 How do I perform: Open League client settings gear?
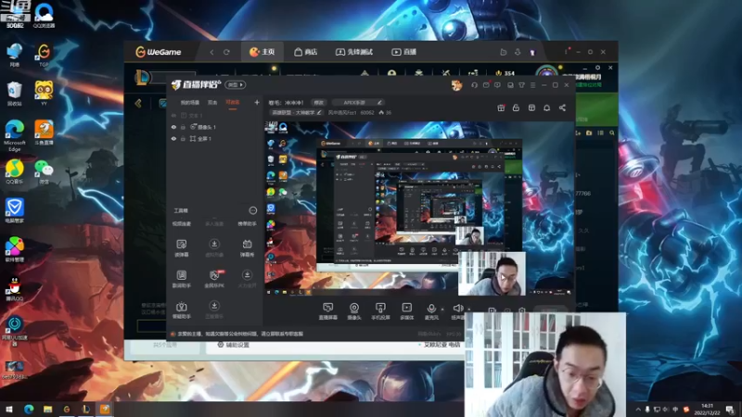(597, 68)
